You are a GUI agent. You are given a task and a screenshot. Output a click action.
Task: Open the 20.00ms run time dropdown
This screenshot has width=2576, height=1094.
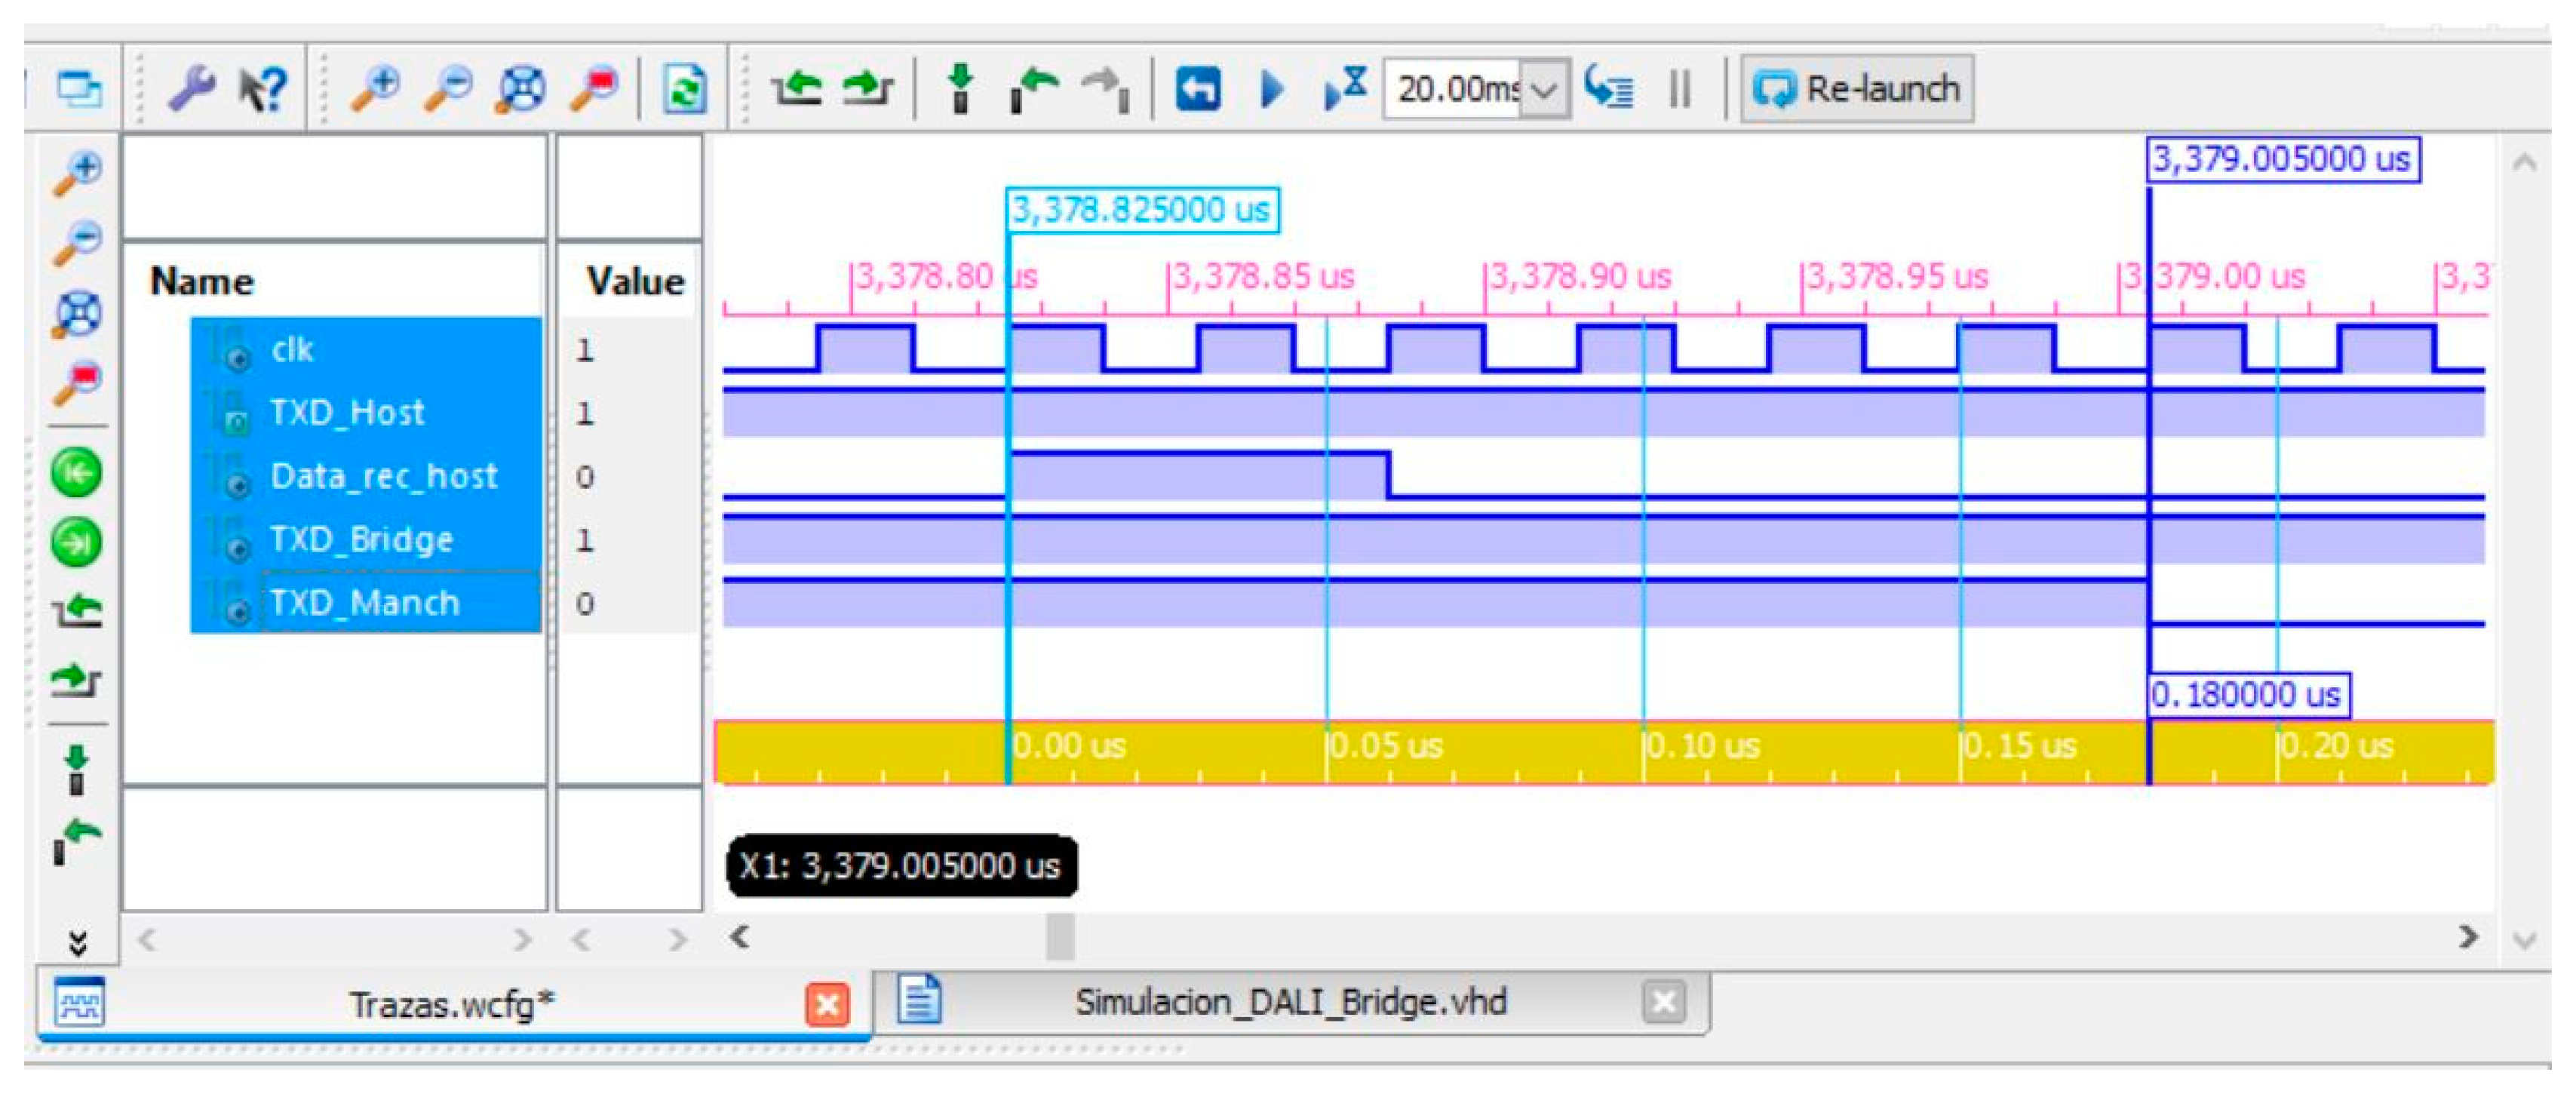point(1544,90)
